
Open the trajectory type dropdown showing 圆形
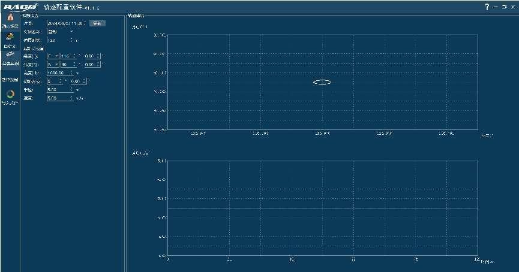(x=60, y=32)
